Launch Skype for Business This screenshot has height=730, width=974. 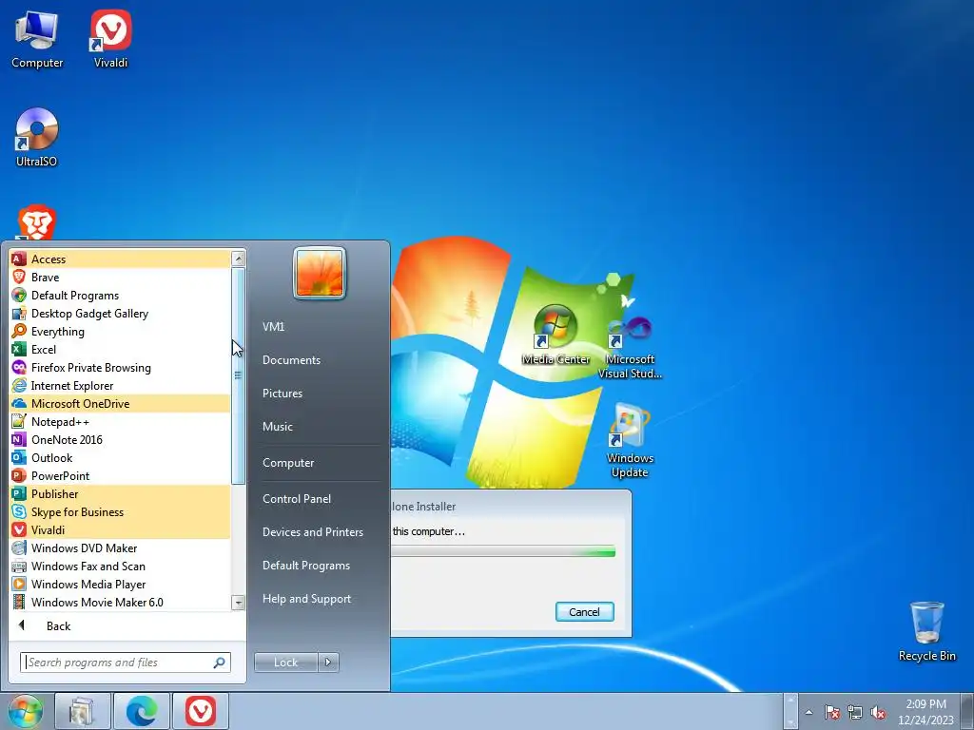[x=119, y=511]
